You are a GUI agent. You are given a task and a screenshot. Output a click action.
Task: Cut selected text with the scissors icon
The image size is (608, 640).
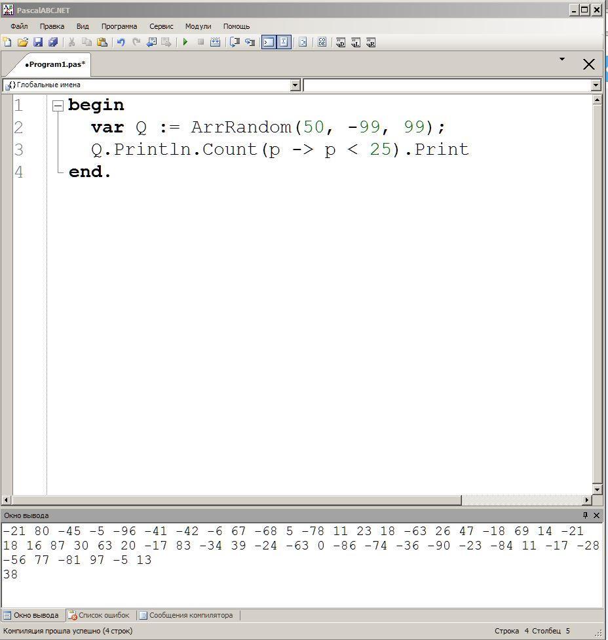(x=72, y=42)
